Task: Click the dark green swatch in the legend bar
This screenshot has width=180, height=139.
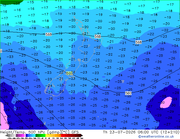Action: (x=36, y=136)
